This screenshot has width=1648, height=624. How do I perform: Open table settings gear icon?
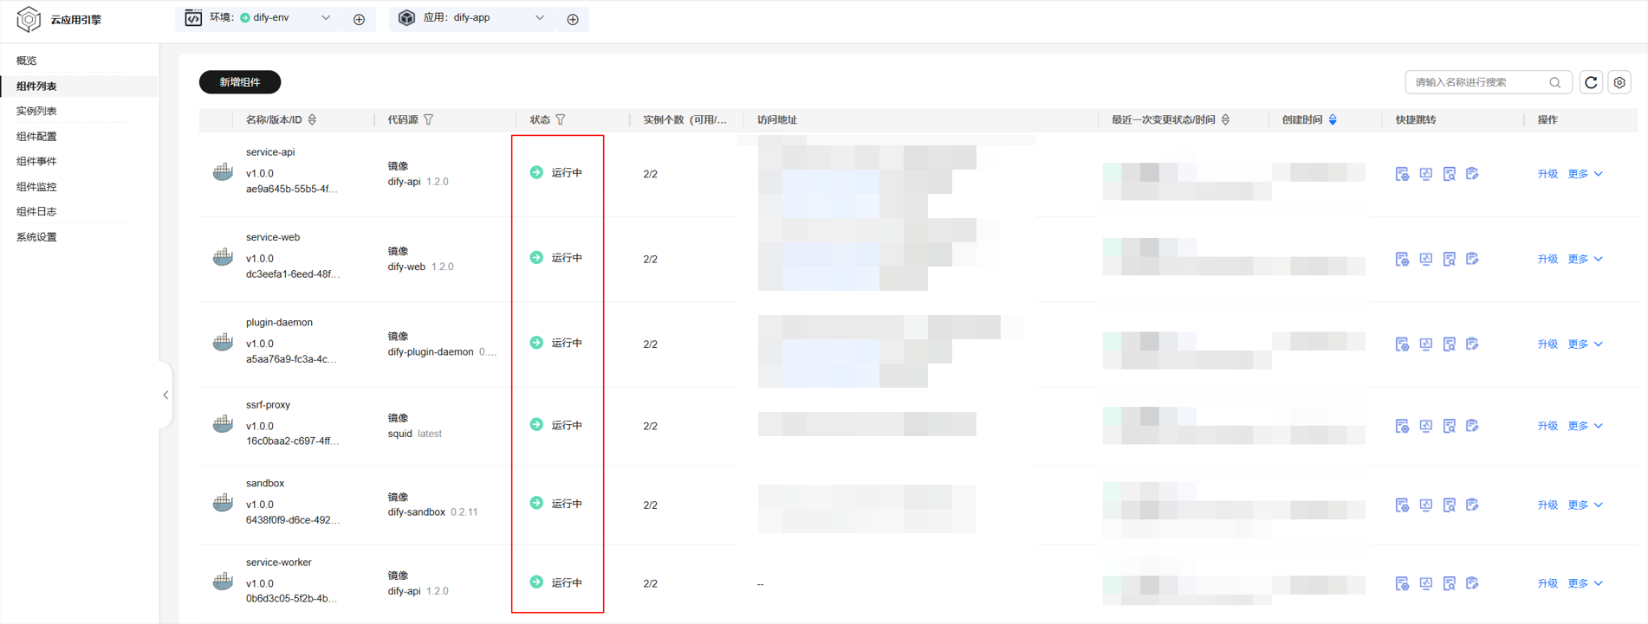coord(1619,82)
